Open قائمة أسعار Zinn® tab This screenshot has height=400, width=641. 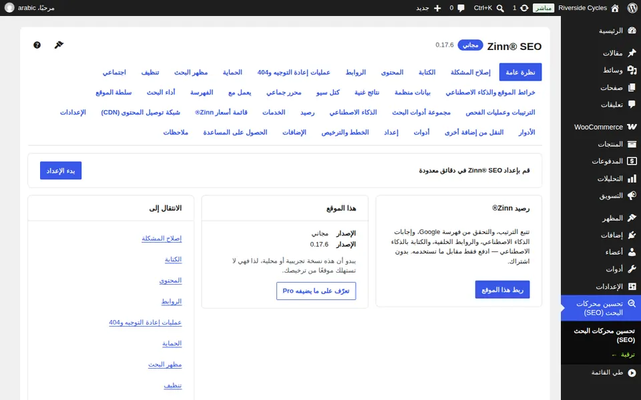pyautogui.click(x=221, y=112)
